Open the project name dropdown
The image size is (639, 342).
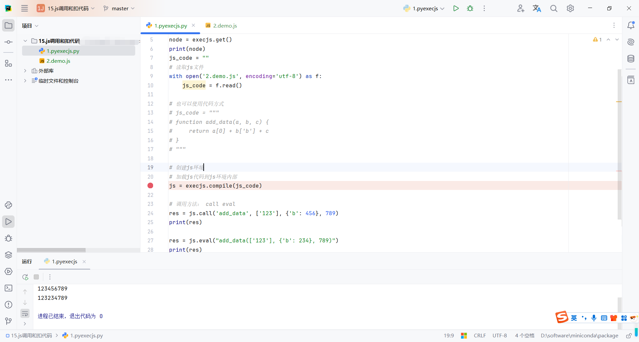click(66, 8)
